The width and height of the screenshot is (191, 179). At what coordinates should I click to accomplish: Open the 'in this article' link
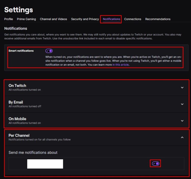tap(120, 65)
